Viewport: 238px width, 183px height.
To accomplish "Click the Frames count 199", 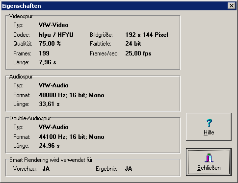I will 44,53.
